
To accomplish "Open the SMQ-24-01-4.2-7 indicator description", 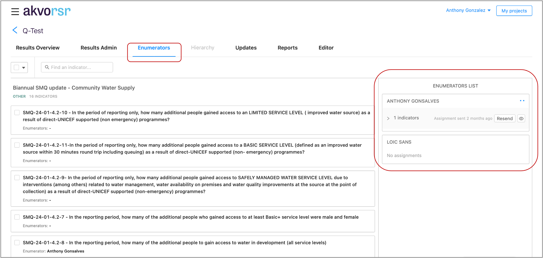I will coord(191,217).
